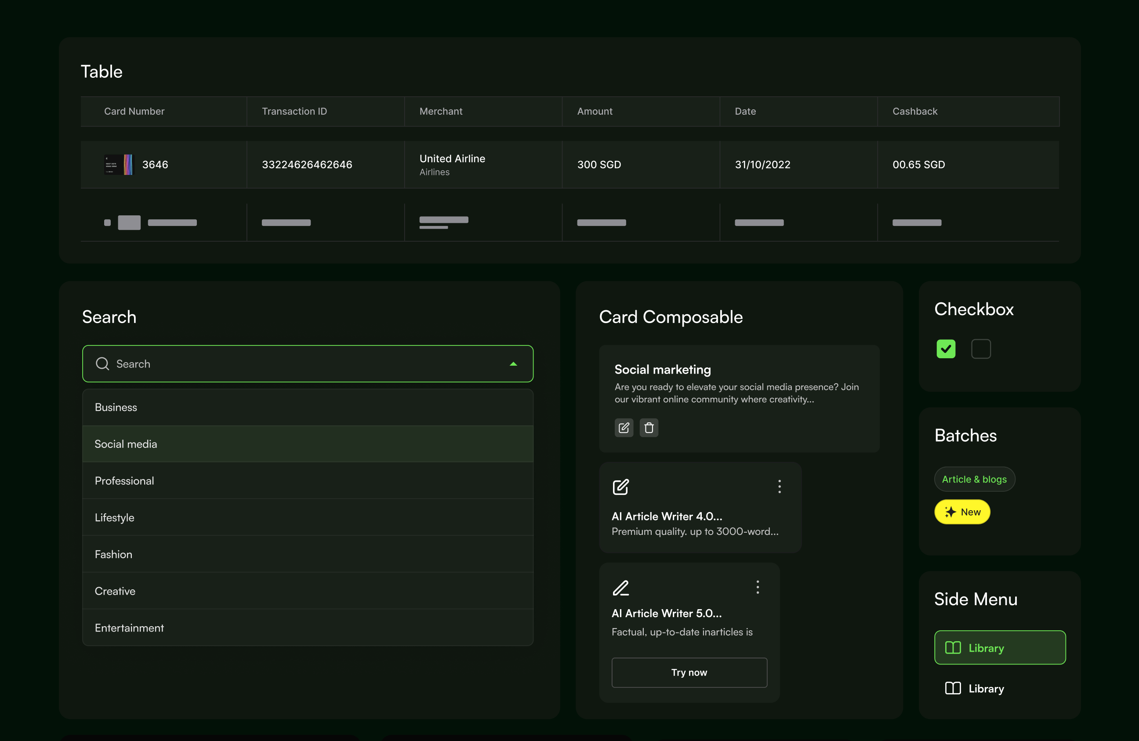
Task: Open the three-dot menu on AI Article Writer 5.0
Action: click(758, 588)
